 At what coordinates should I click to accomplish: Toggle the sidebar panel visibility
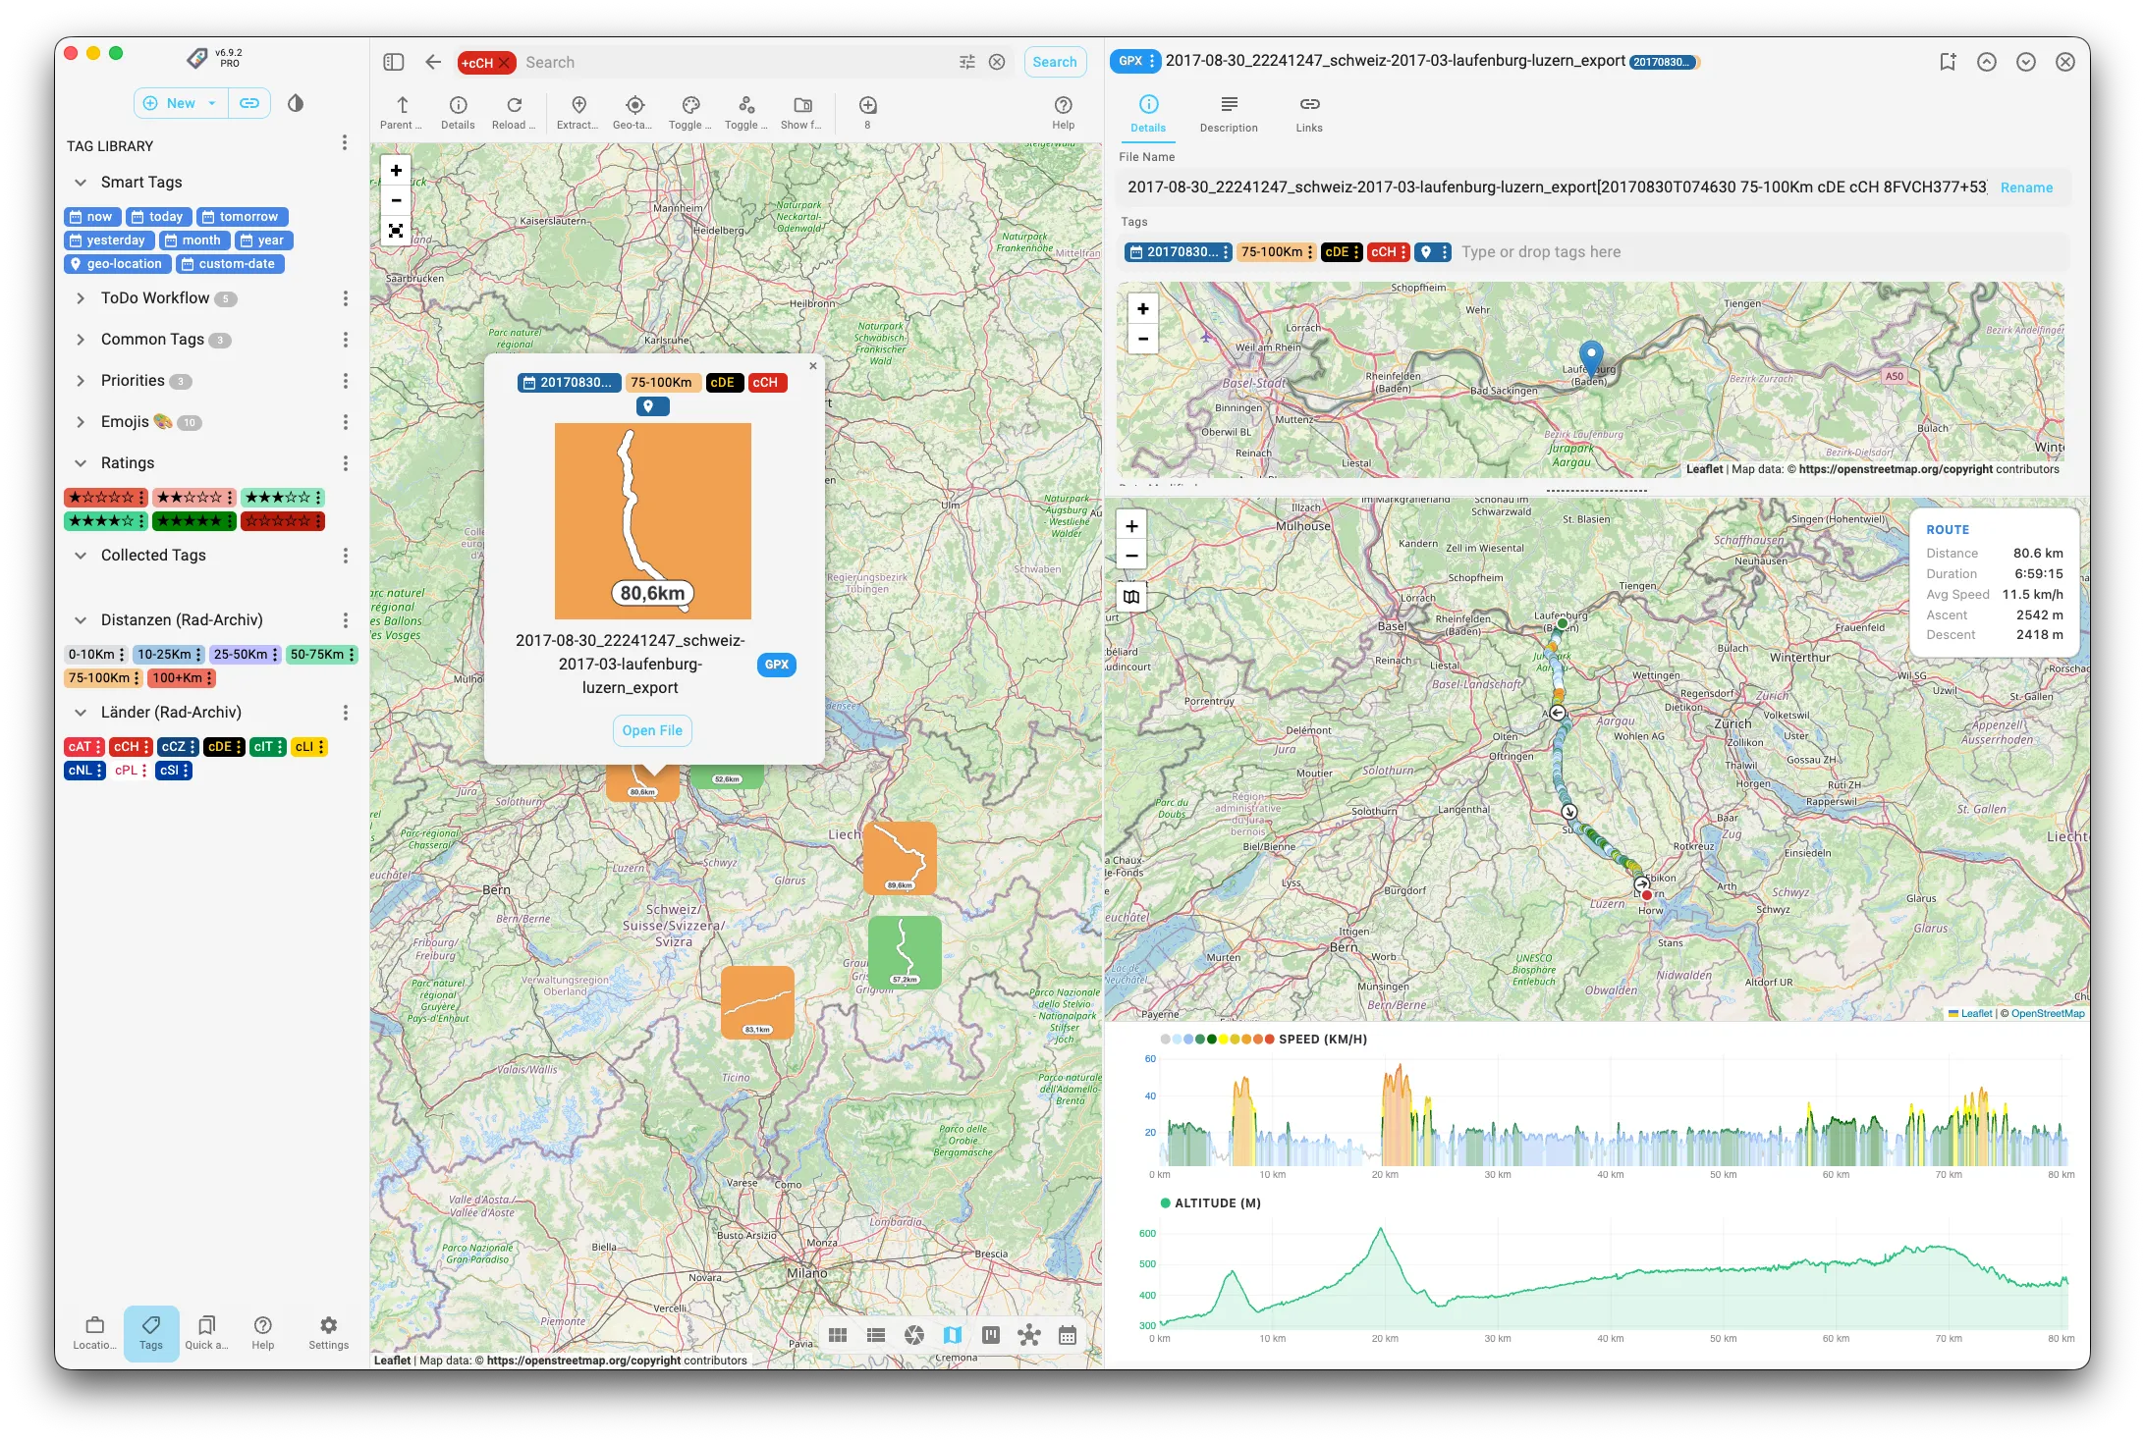point(394,62)
